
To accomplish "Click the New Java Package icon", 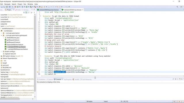I will [x=15, y=7].
